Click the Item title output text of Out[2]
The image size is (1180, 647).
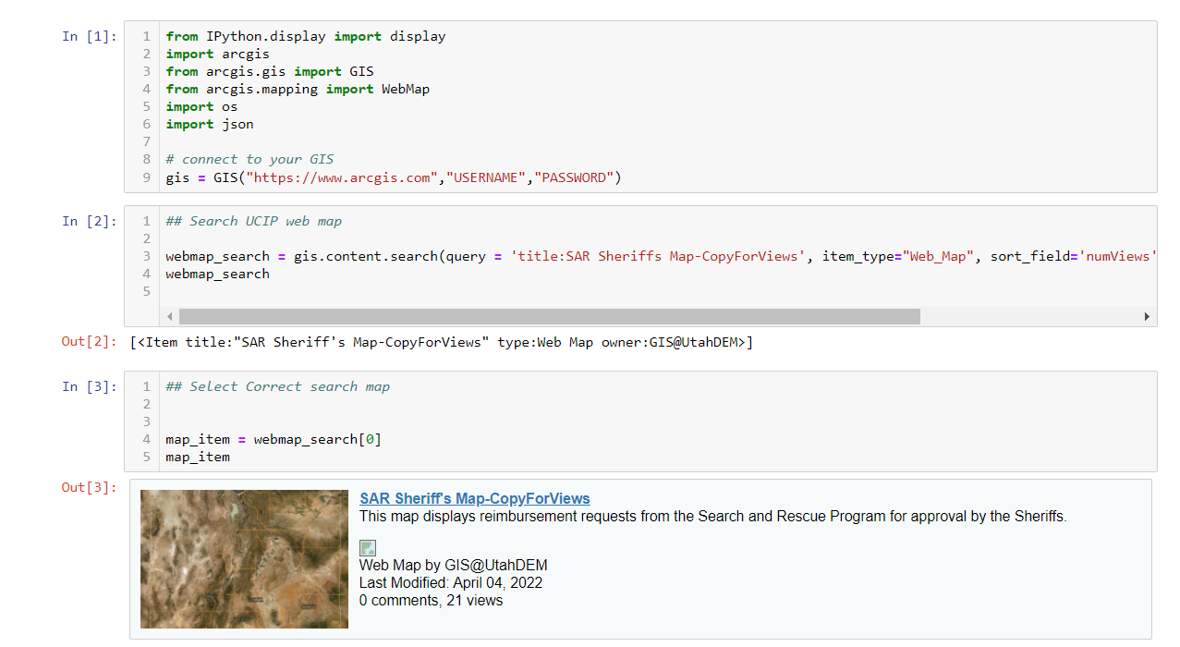pyautogui.click(x=442, y=343)
